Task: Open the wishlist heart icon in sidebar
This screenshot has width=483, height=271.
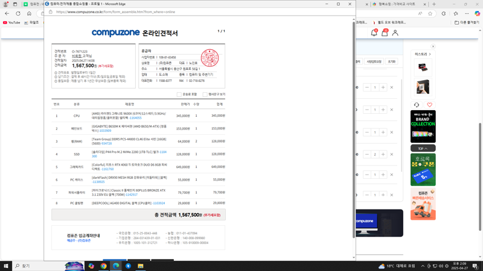Action: click(x=429, y=105)
